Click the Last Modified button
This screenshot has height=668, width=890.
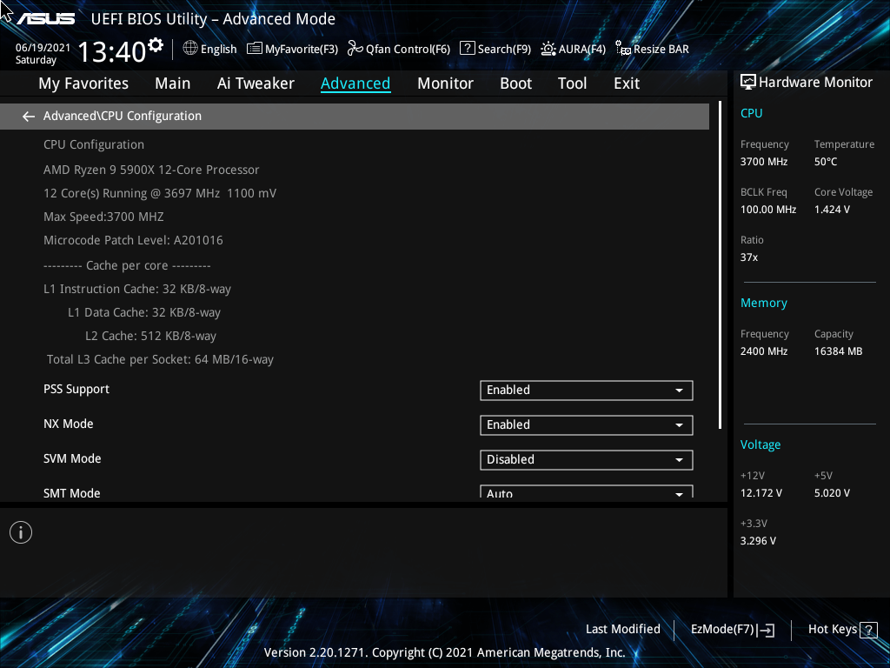click(x=623, y=629)
